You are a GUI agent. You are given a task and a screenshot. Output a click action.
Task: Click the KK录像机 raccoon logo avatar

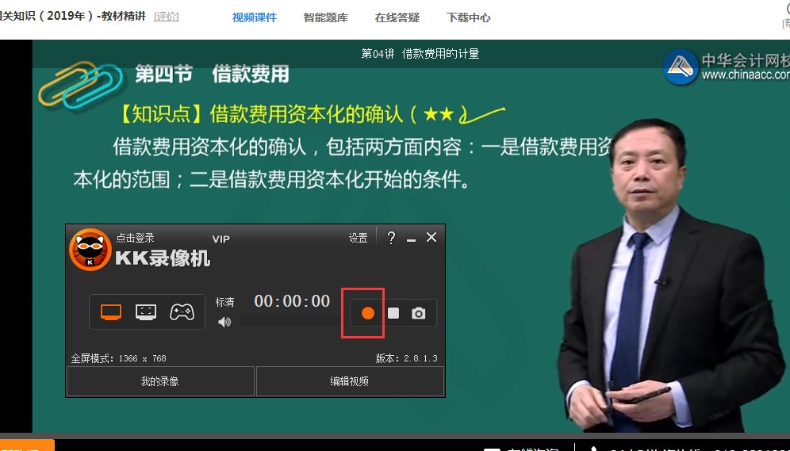(x=90, y=250)
